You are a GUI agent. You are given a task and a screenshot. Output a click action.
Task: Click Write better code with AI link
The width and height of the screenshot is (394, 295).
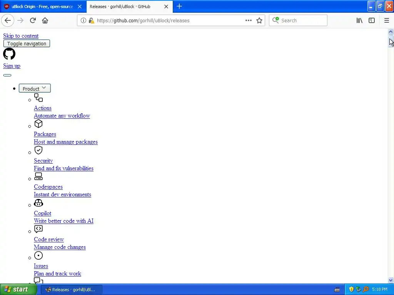(x=64, y=221)
